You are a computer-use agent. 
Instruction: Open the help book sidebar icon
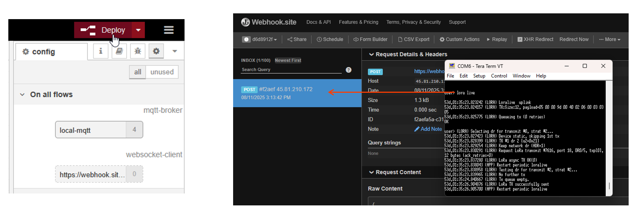[x=119, y=51]
